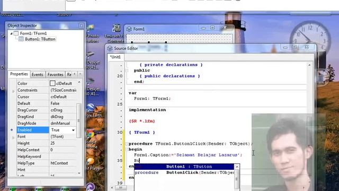Minimize the Form1 designer window
The height and width of the screenshot is (191, 339).
(203, 28)
